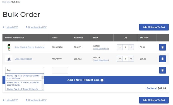Select Marking Flag Pink Glo suggestion

[23, 84]
